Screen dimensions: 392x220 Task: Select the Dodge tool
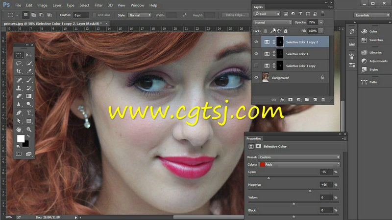pos(29,104)
